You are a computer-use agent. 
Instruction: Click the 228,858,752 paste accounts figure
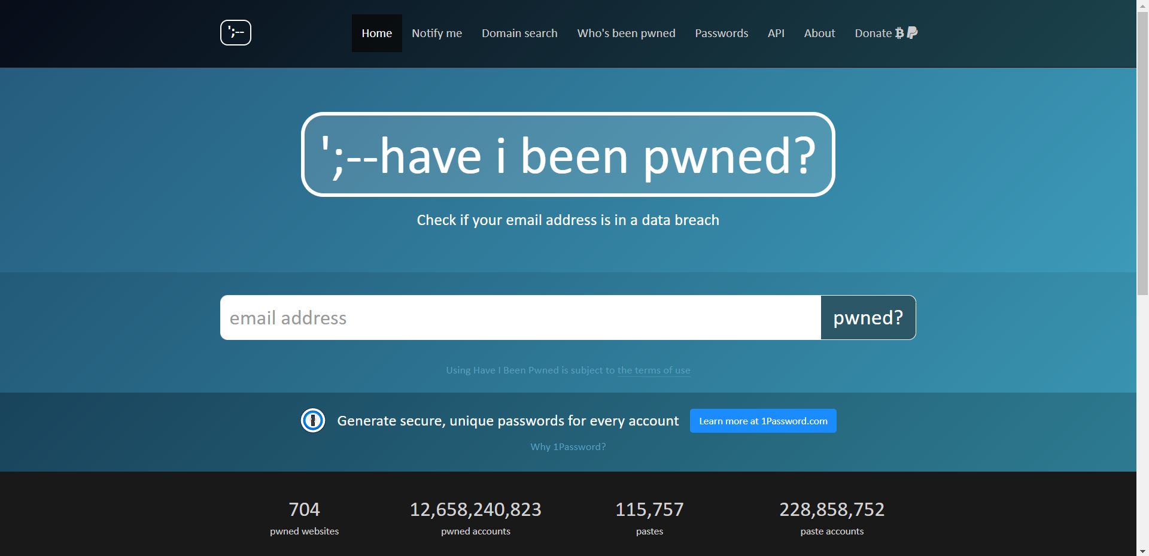[x=832, y=509]
